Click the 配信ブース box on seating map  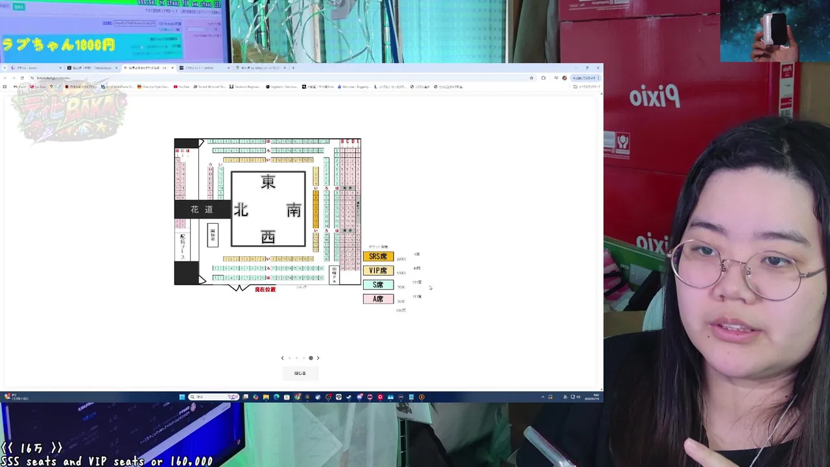pyautogui.click(x=183, y=246)
